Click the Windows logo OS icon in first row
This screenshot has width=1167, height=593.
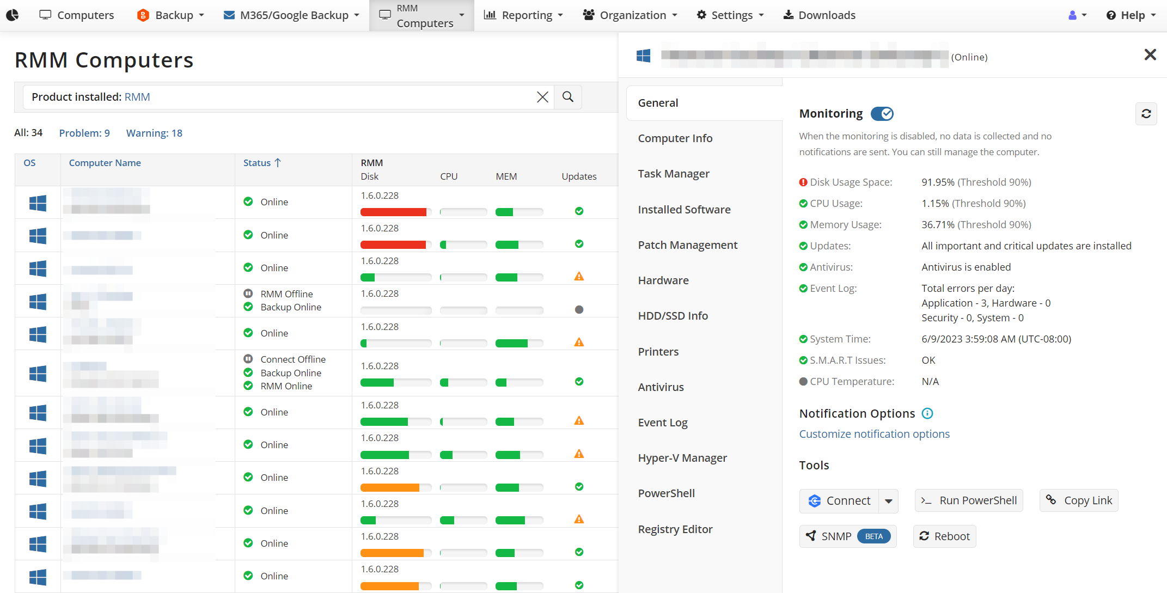[x=38, y=200]
